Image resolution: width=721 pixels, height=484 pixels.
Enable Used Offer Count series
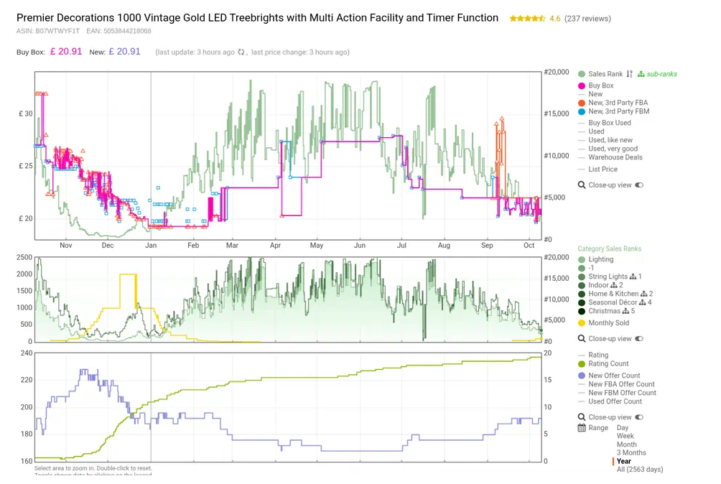pos(610,401)
